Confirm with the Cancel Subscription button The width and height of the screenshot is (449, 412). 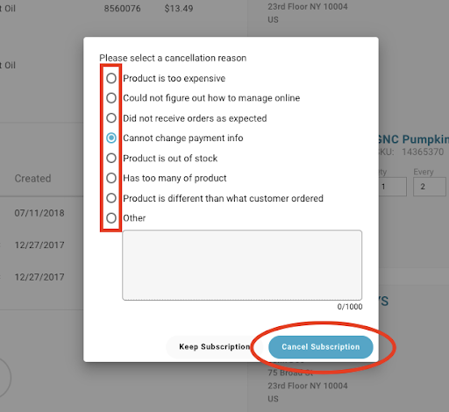click(321, 347)
